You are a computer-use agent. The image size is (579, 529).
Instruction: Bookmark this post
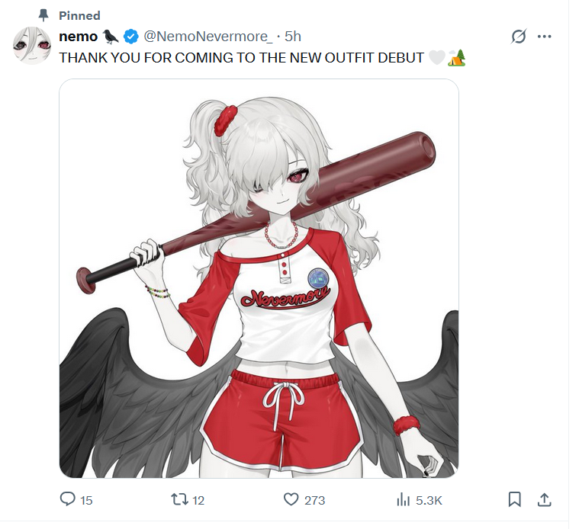[x=515, y=499]
